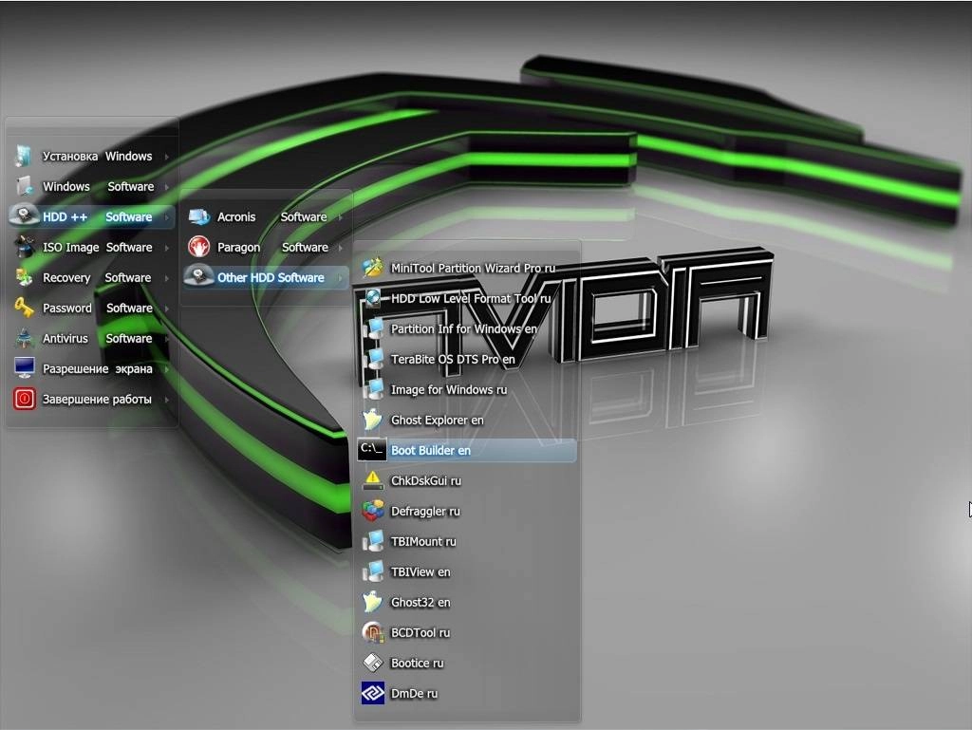The image size is (972, 730).
Task: Click the Установка Windows disc icon
Action: click(x=24, y=156)
